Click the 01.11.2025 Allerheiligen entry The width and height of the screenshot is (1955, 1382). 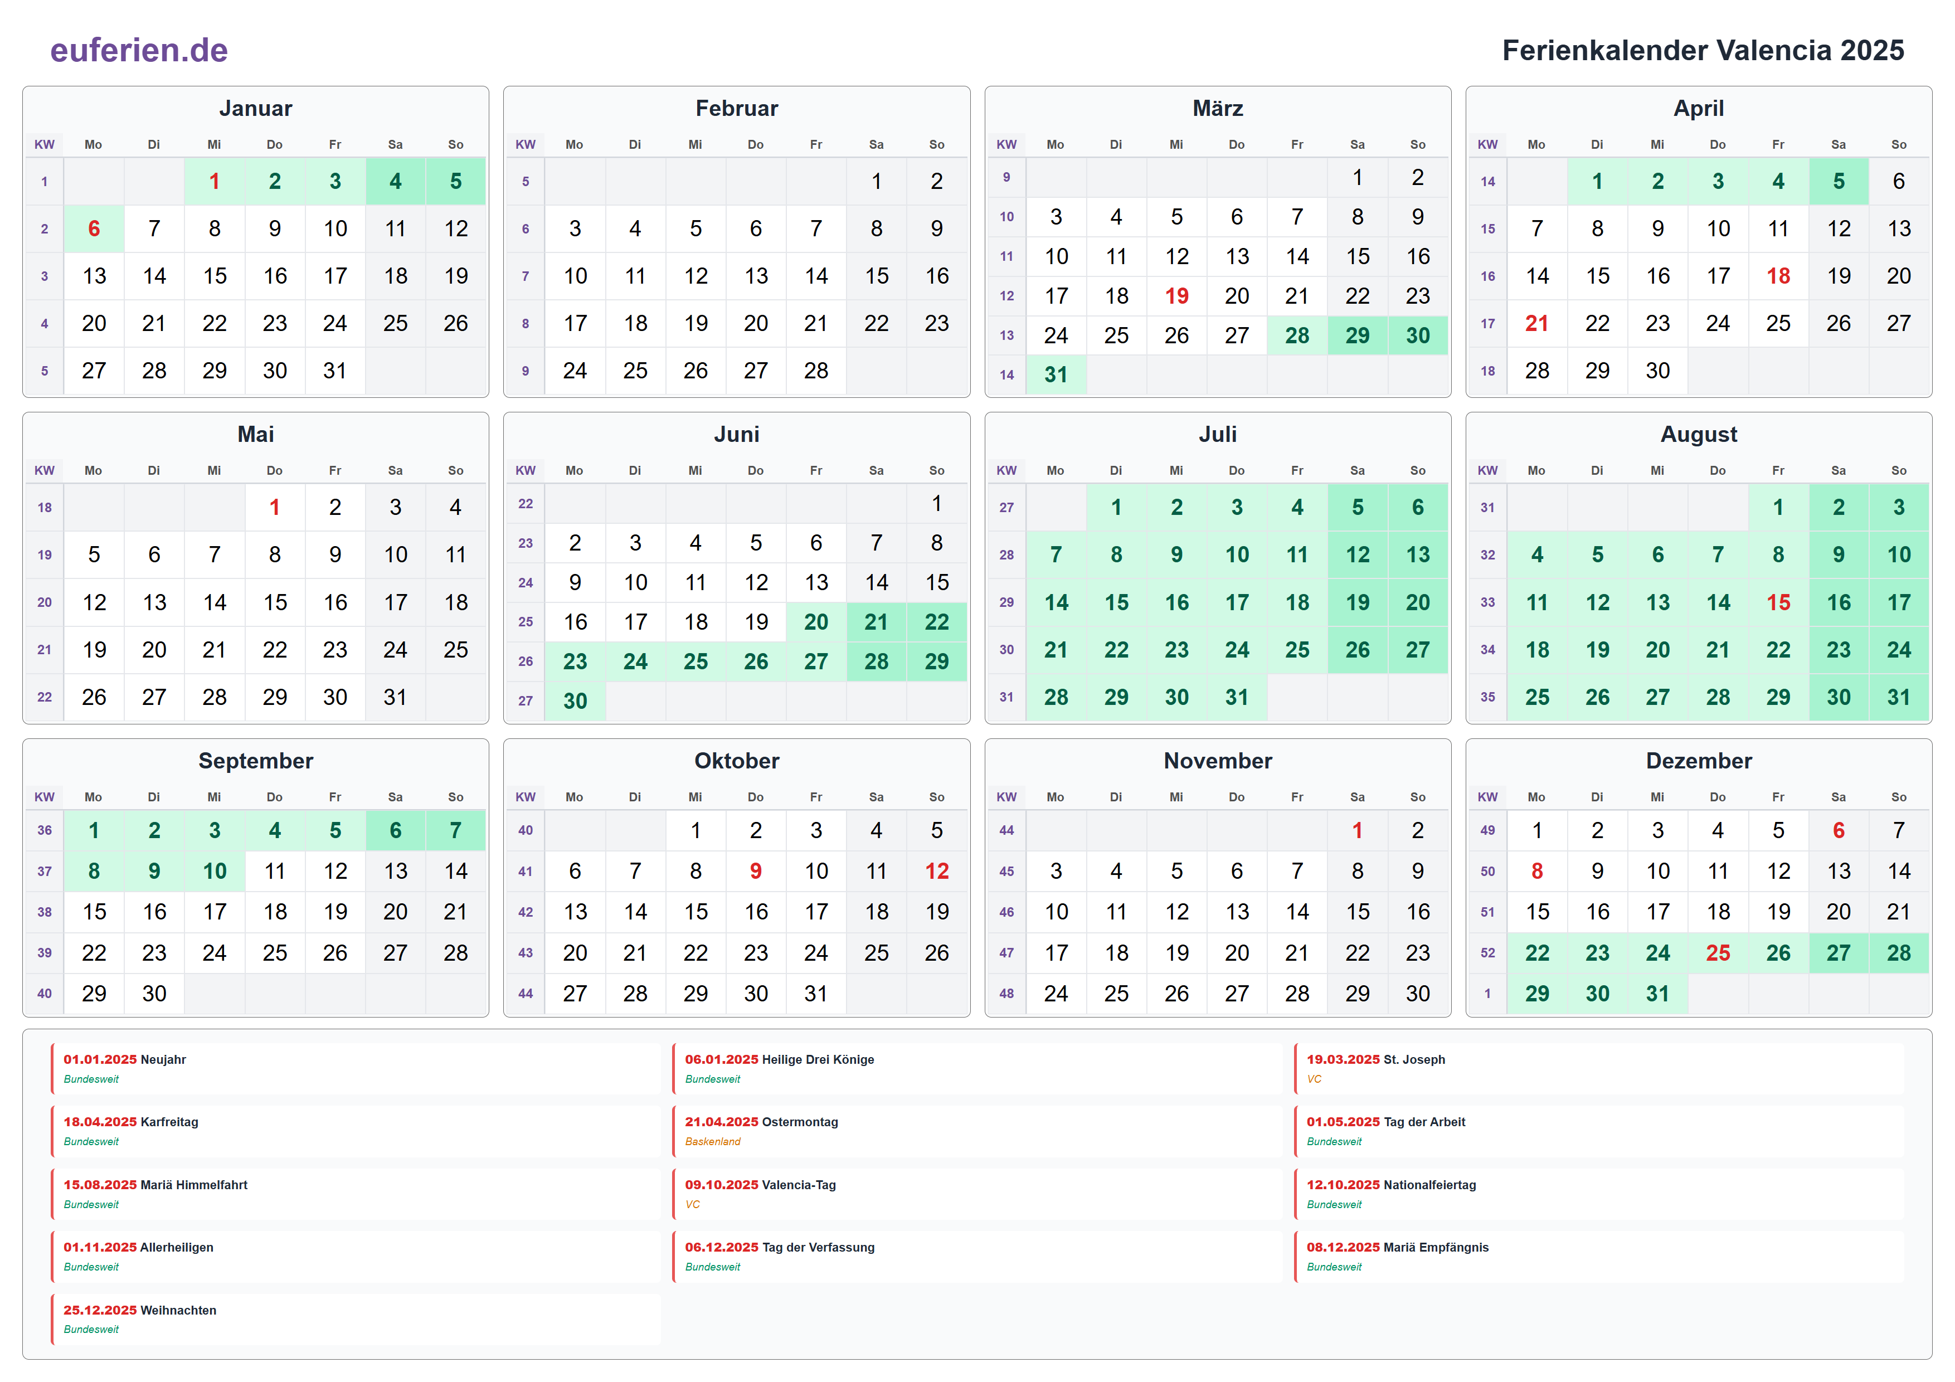coord(355,1257)
